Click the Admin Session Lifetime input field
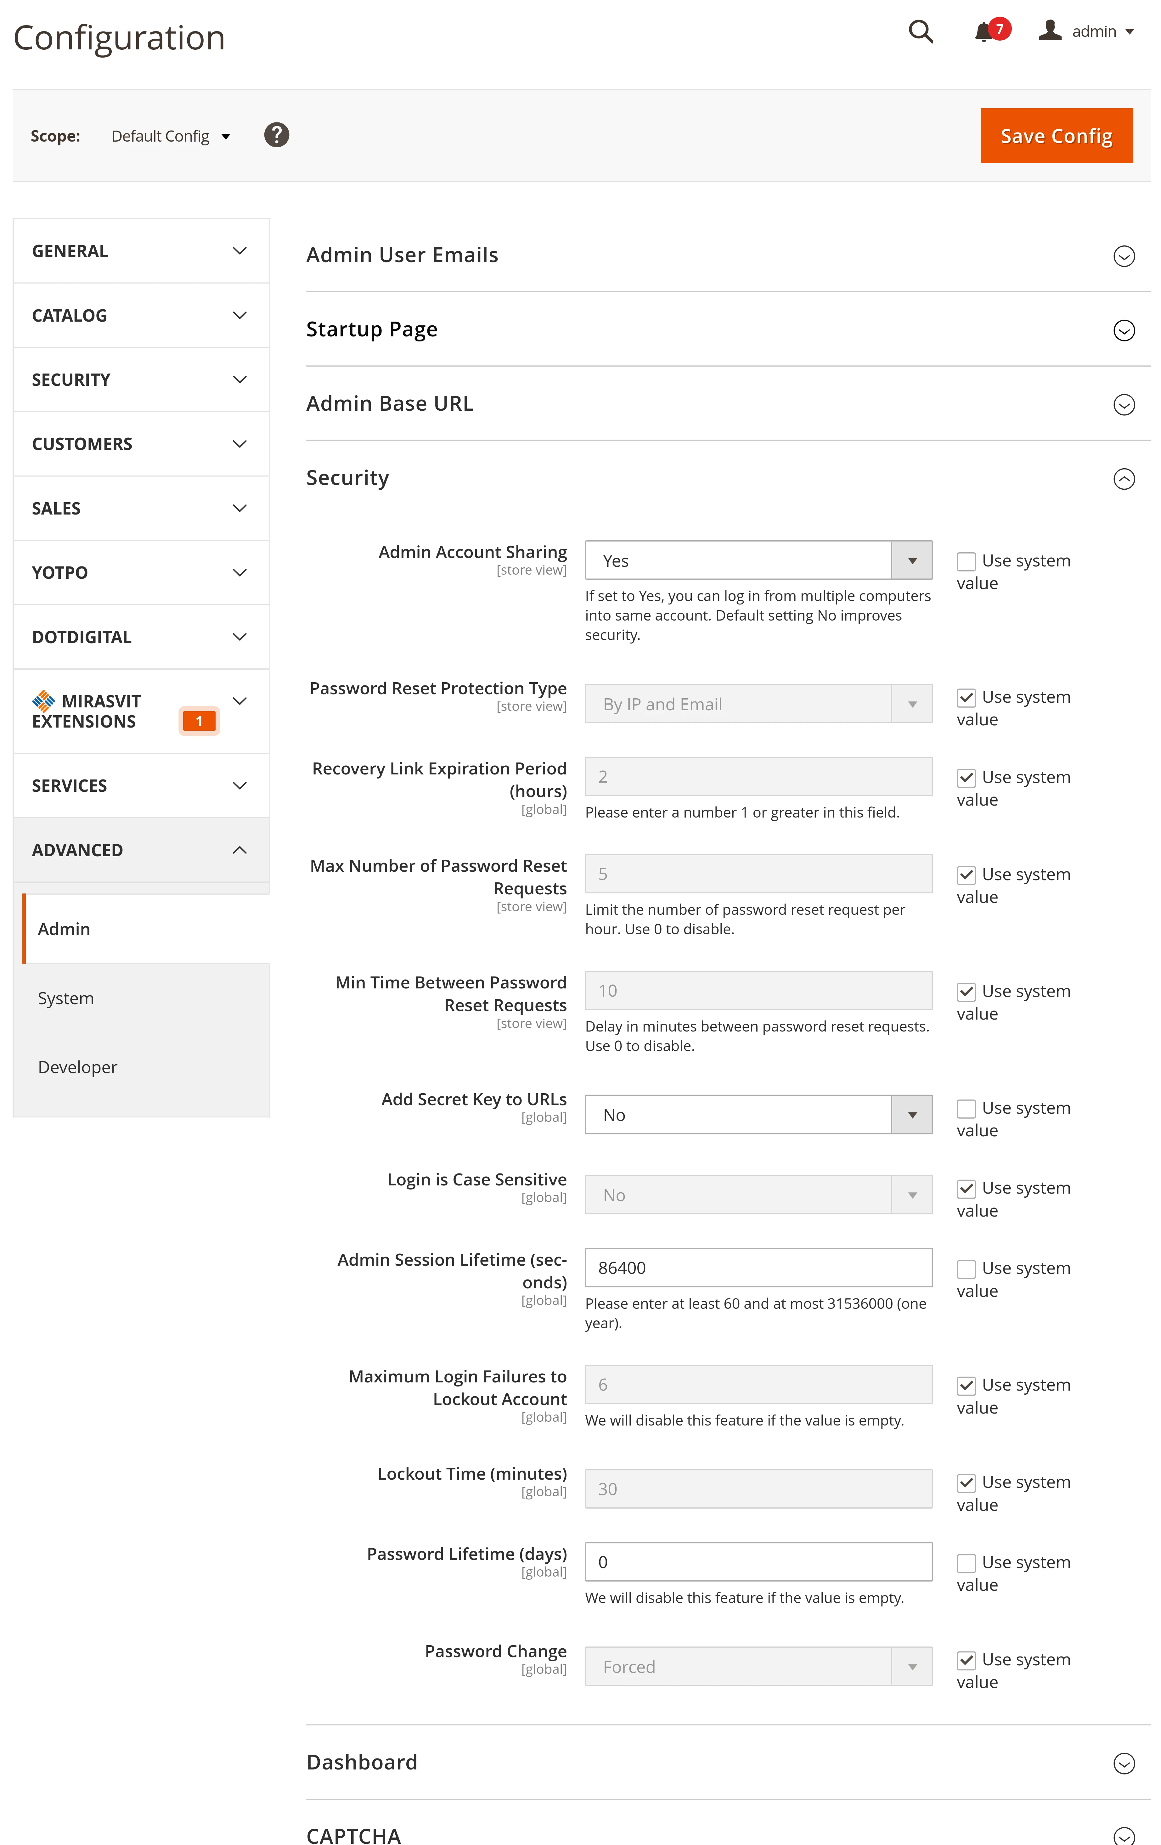 pos(758,1267)
